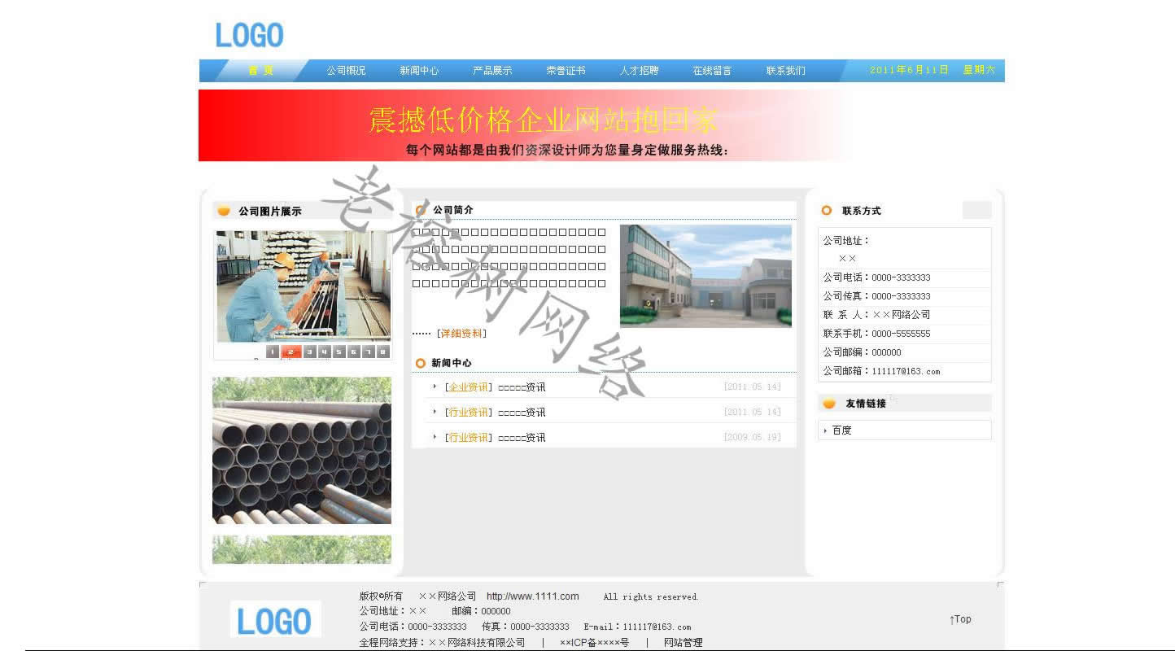This screenshot has height=651, width=1175.
Task: Click the 联系手机:0000-5555555 row
Action: [904, 334]
